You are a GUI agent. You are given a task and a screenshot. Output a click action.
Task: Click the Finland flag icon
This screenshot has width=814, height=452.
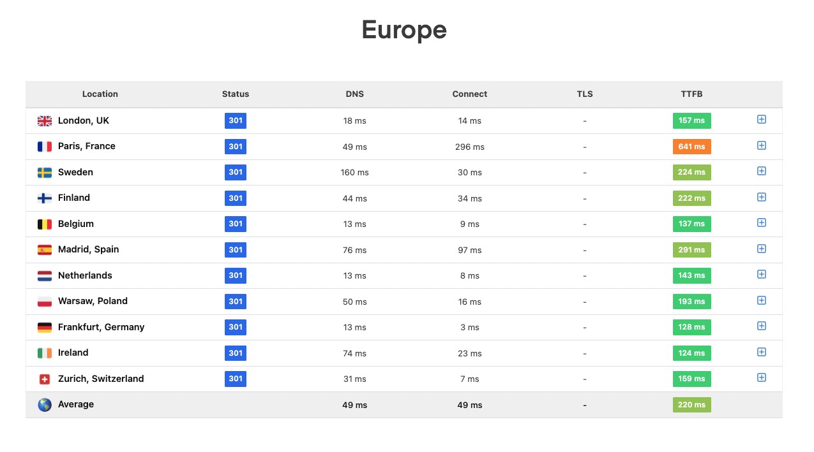[x=45, y=198]
